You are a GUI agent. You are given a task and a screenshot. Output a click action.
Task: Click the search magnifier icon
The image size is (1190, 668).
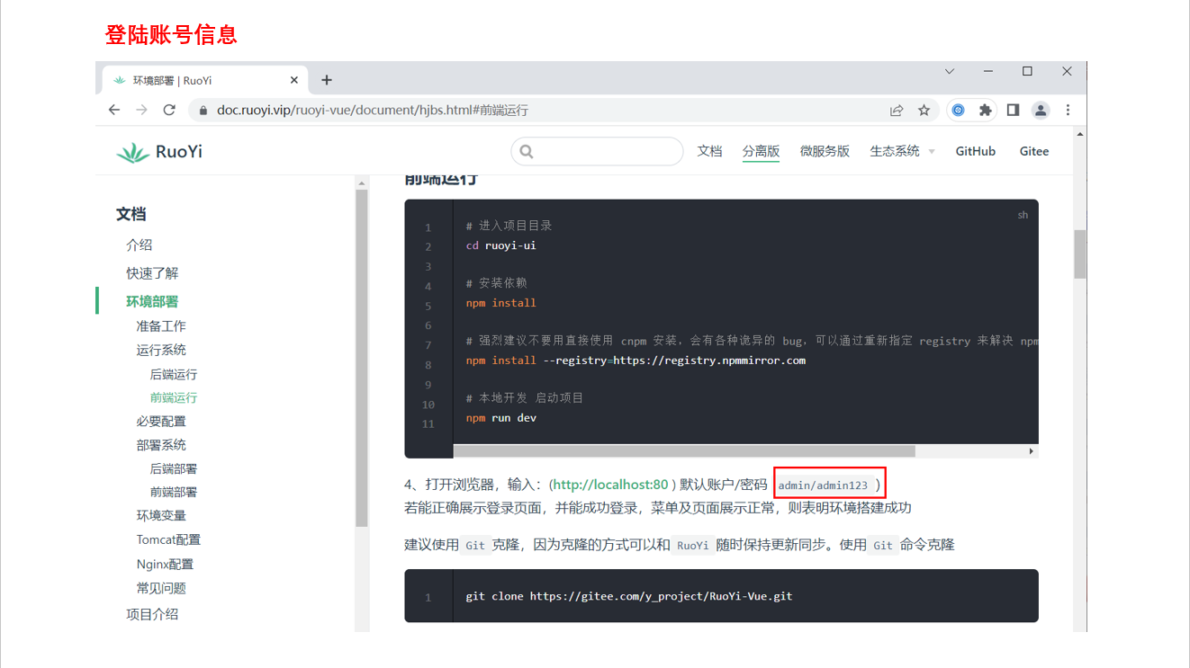(527, 152)
